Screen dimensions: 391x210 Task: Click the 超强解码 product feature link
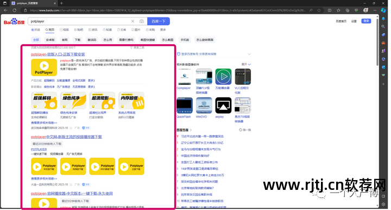point(49,81)
